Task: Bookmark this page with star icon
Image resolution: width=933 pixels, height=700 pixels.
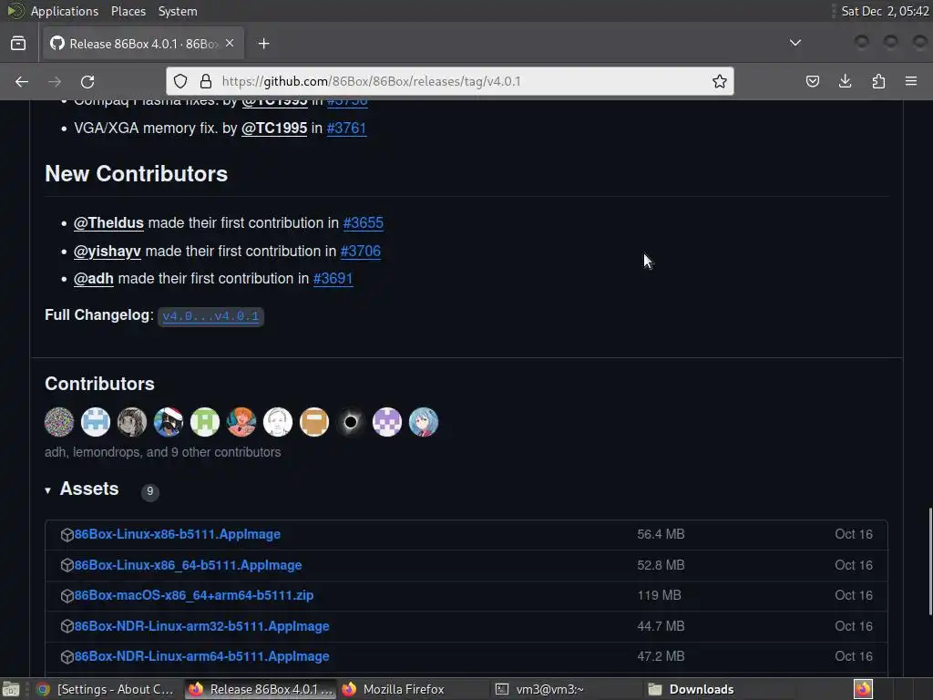Action: 720,81
